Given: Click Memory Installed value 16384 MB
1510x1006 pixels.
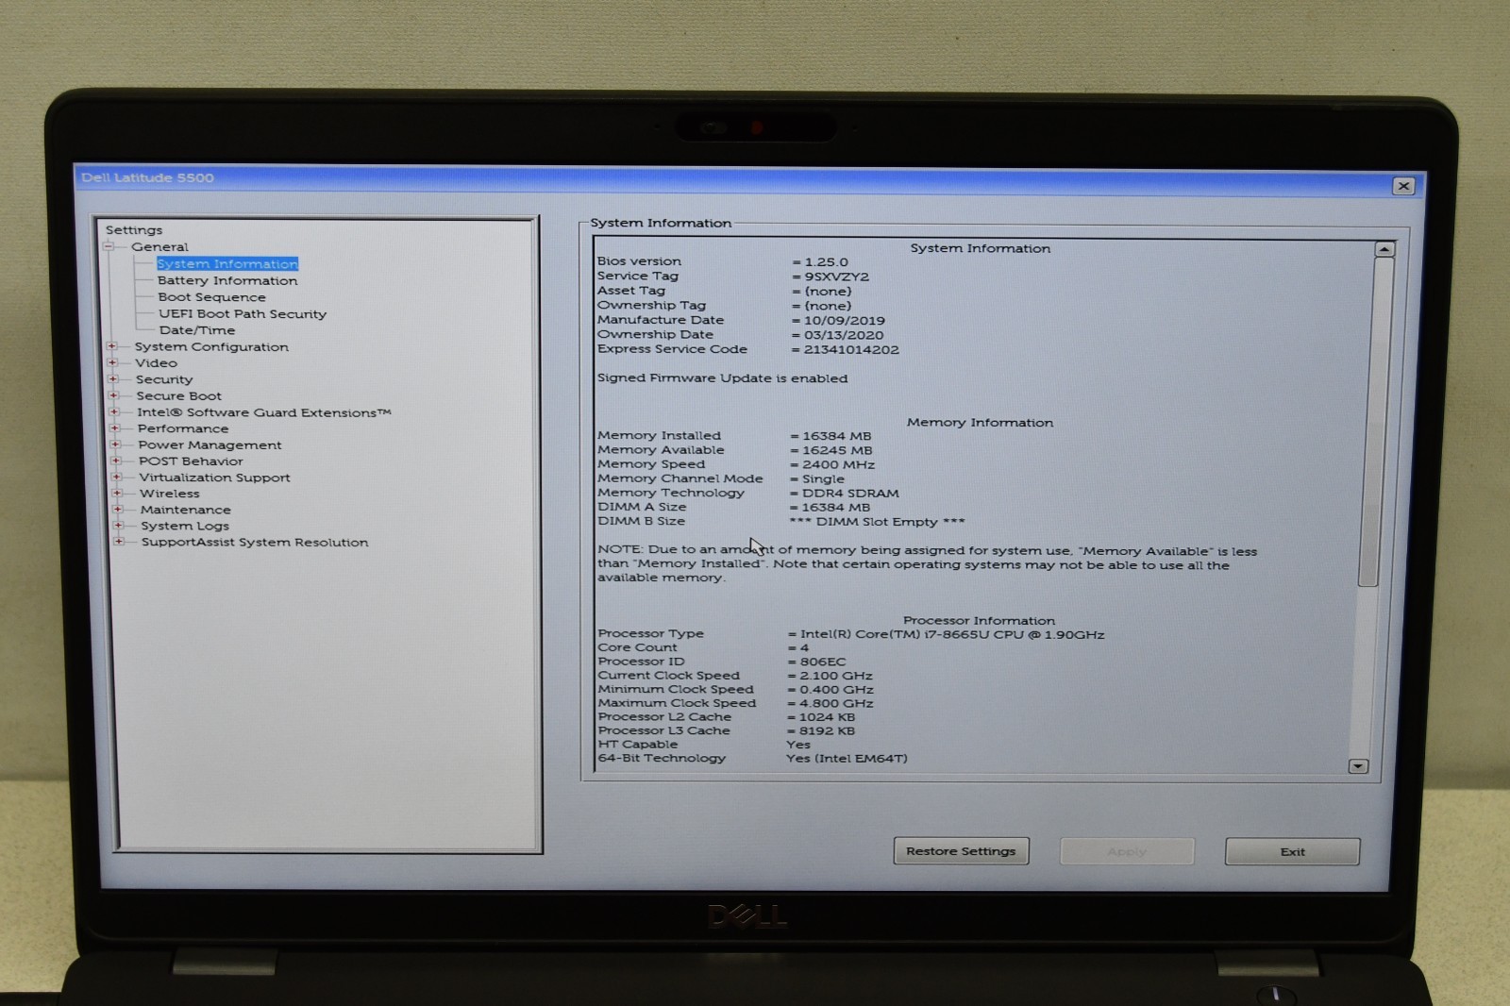Looking at the screenshot, I should [836, 436].
